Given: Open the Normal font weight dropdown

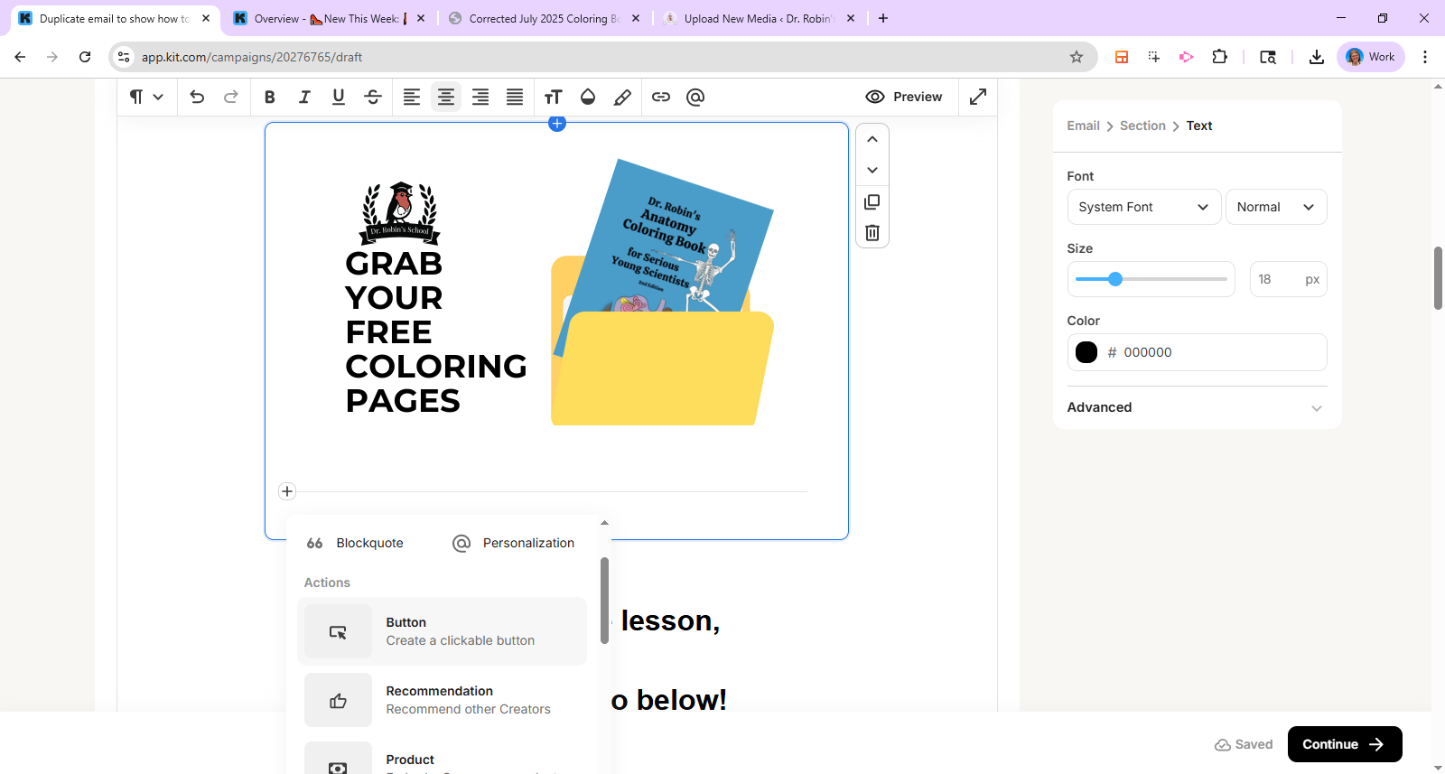Looking at the screenshot, I should (x=1275, y=207).
